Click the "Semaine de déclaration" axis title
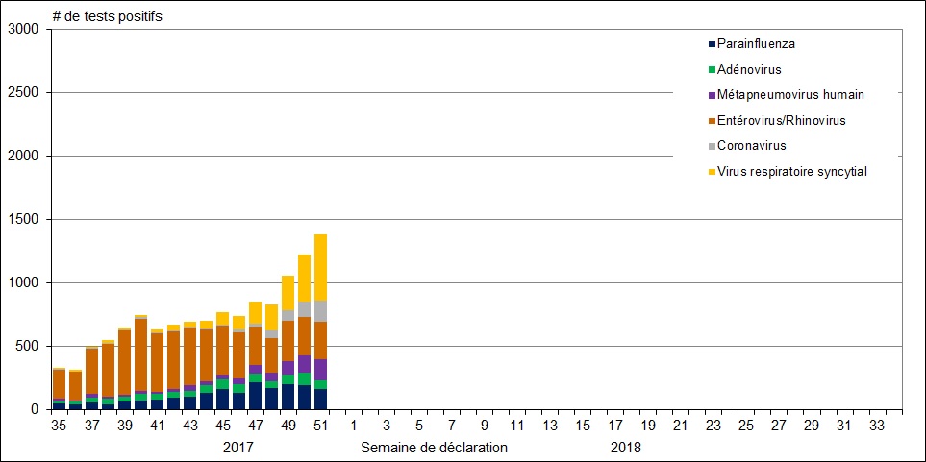This screenshot has width=926, height=462. point(434,448)
